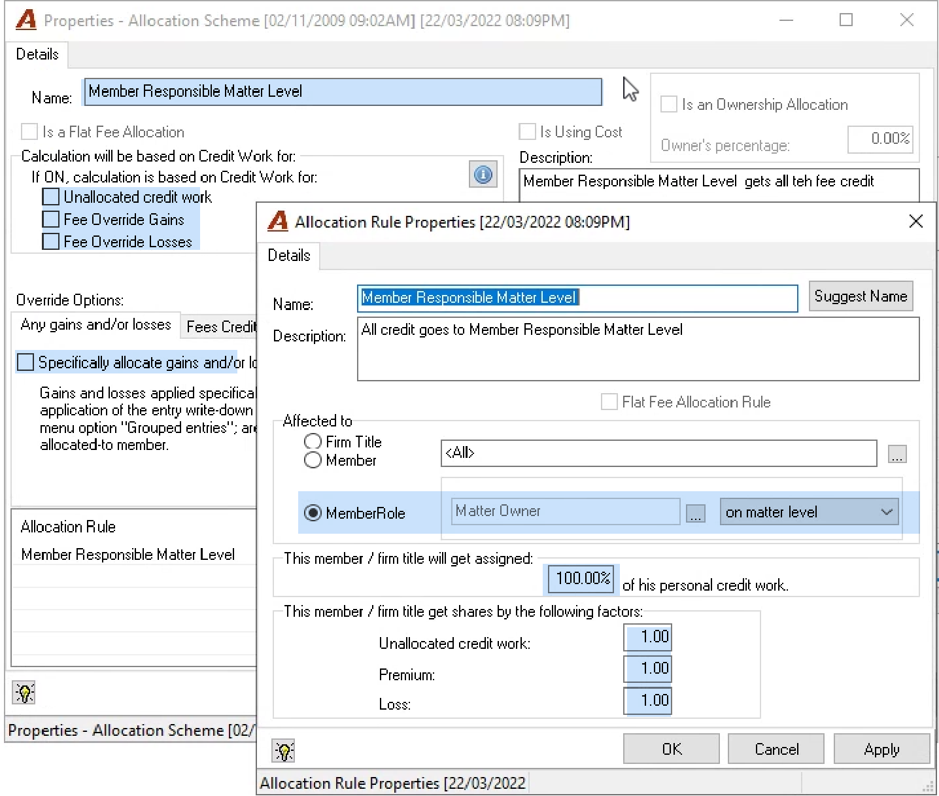Image resolution: width=939 pixels, height=796 pixels.
Task: Tick the Fee Override Losses checkbox
Action: 51,241
